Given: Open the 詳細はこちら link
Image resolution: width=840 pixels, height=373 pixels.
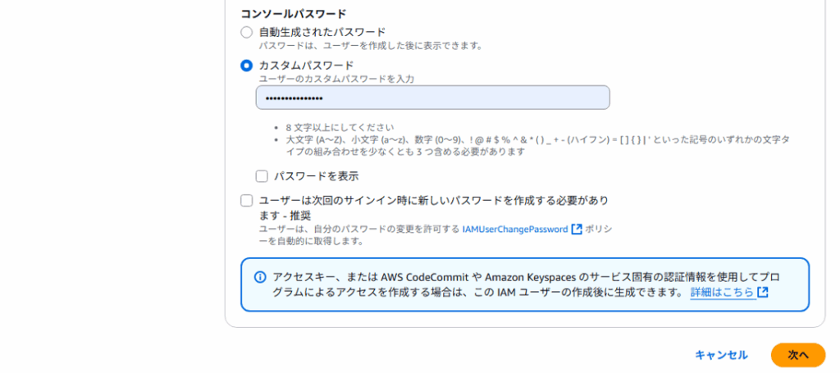Looking at the screenshot, I should (722, 293).
